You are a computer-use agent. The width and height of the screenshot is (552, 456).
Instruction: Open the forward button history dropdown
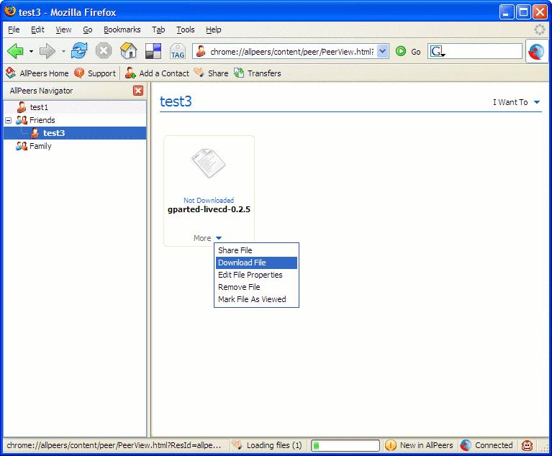point(63,51)
